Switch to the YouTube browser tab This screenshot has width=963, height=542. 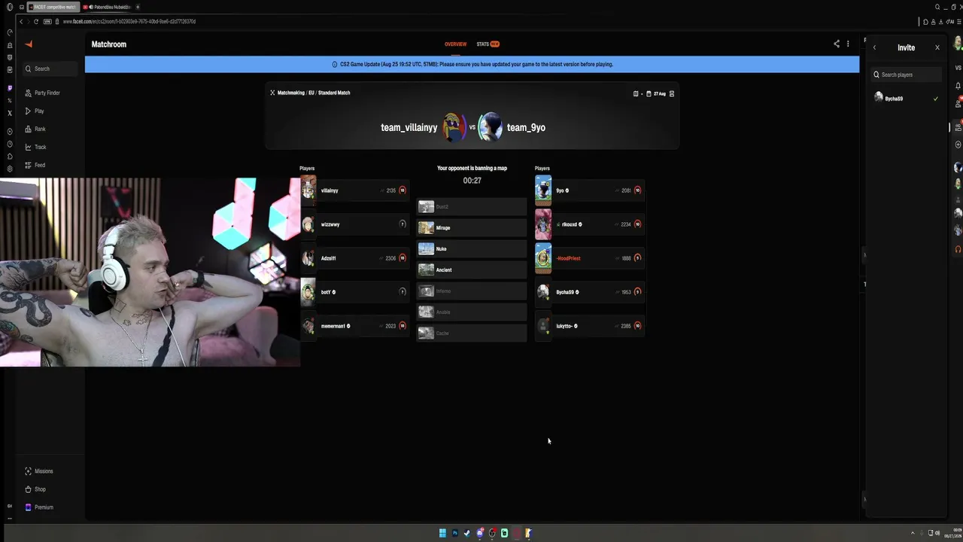click(108, 7)
